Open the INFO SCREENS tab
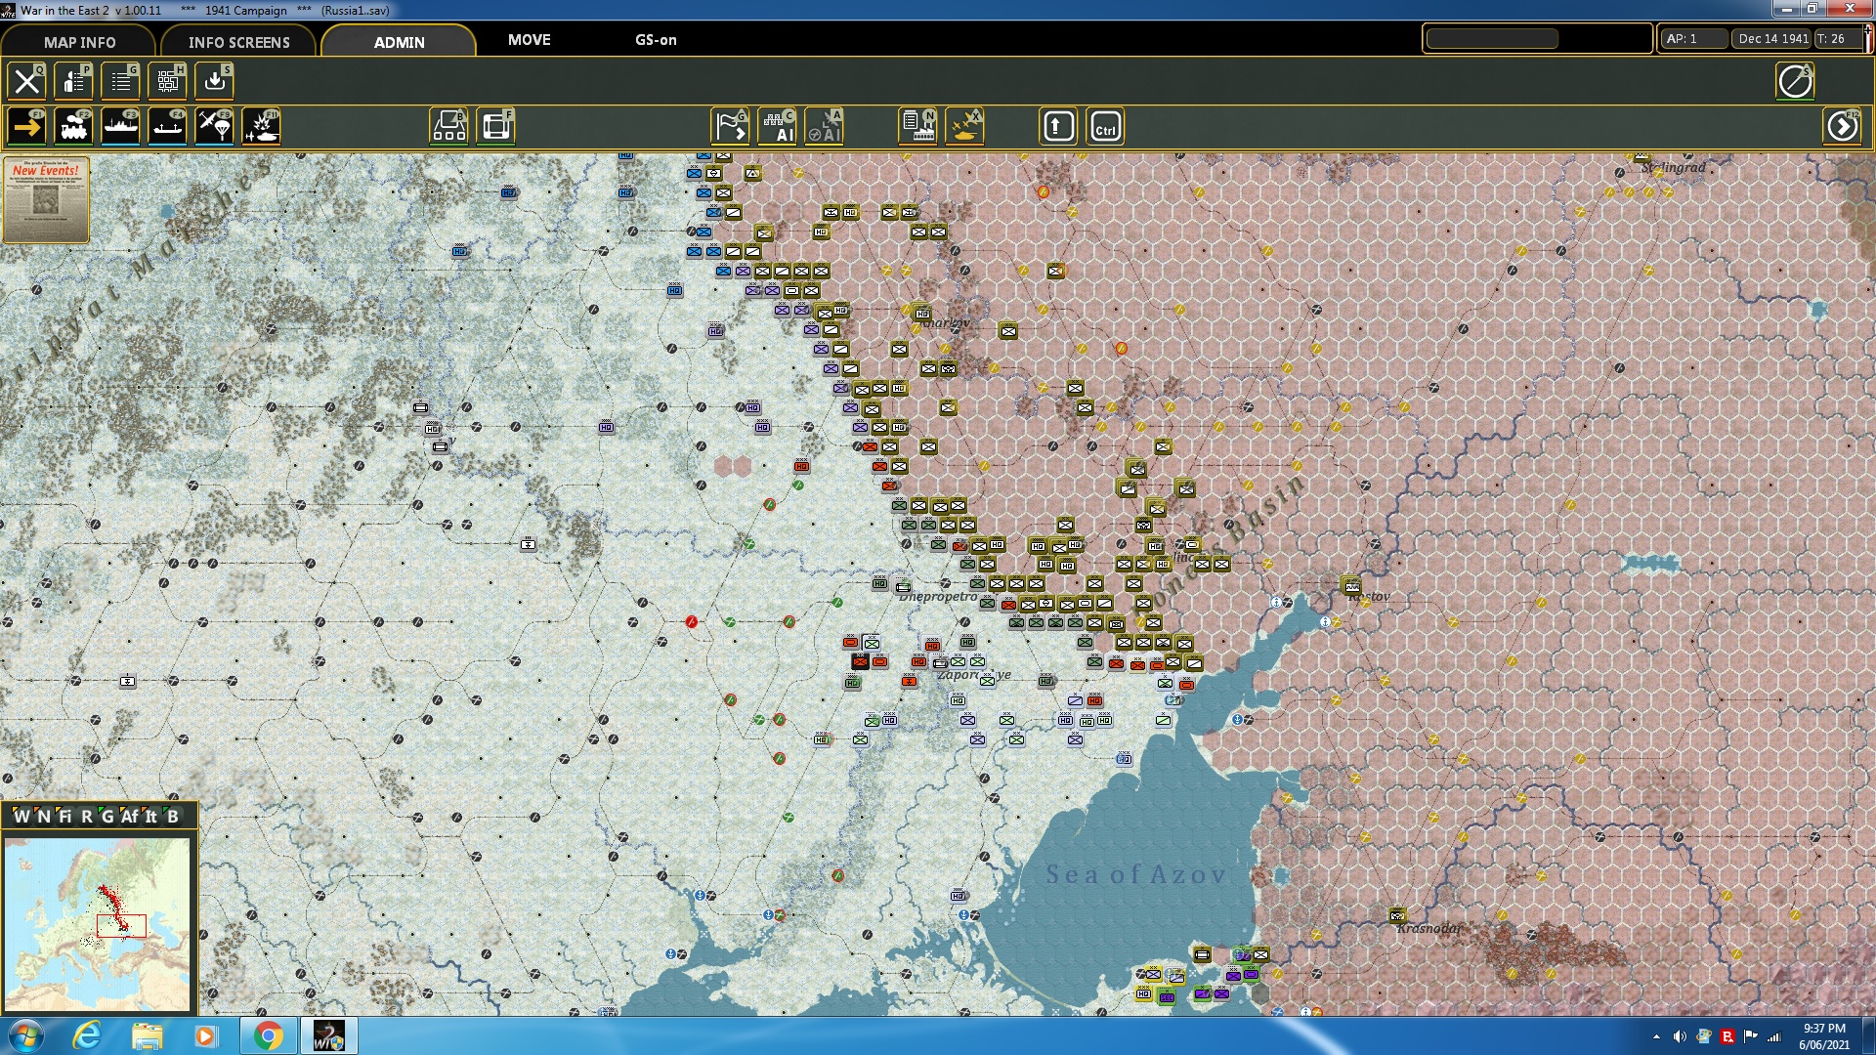 (x=238, y=42)
